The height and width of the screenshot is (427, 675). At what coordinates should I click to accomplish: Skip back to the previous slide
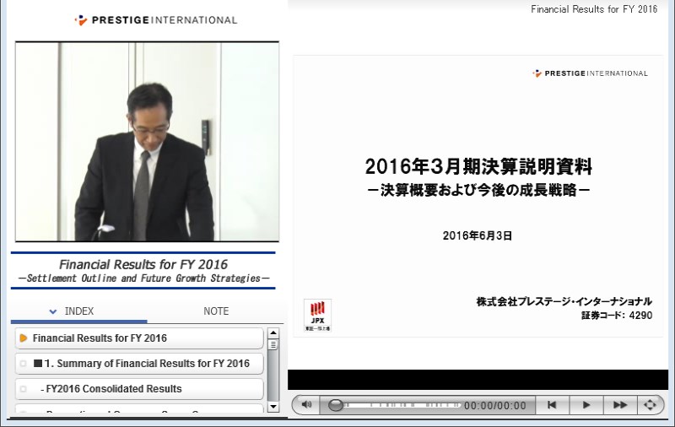552,404
